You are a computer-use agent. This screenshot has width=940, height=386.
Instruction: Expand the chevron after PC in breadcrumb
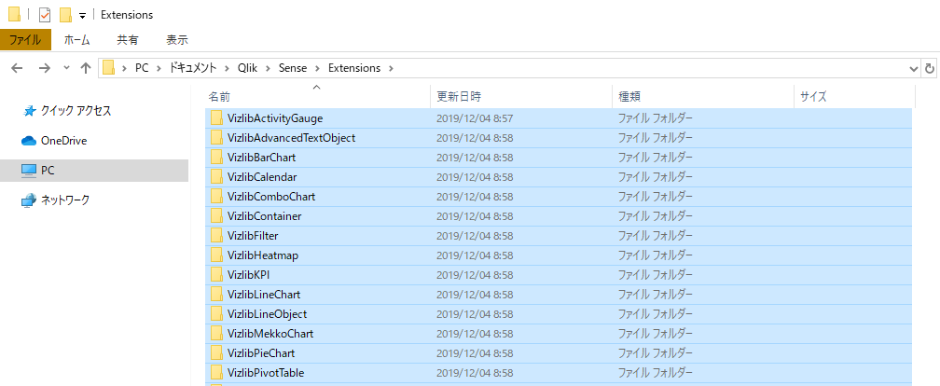pos(159,68)
